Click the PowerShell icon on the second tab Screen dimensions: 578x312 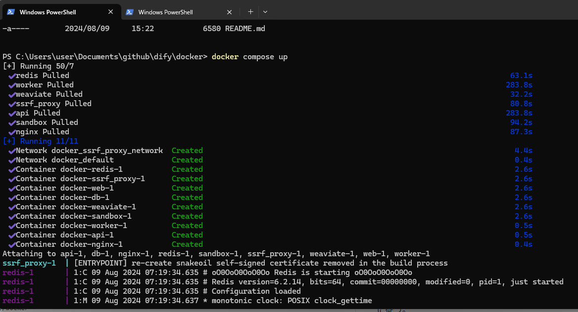(130, 11)
